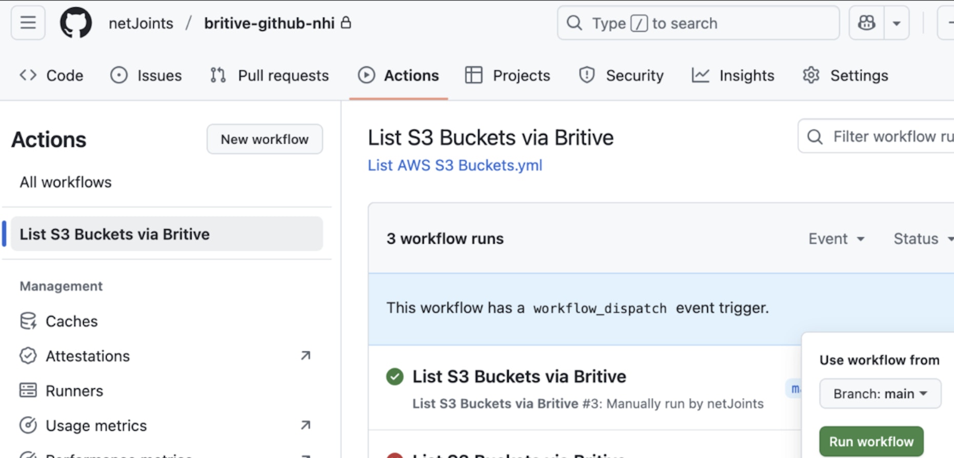The width and height of the screenshot is (954, 458).
Task: Open Runners management page
Action: [x=74, y=391]
